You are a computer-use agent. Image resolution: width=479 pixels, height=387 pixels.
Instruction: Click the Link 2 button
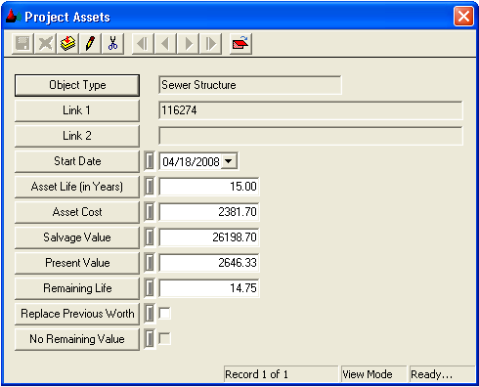pyautogui.click(x=77, y=136)
